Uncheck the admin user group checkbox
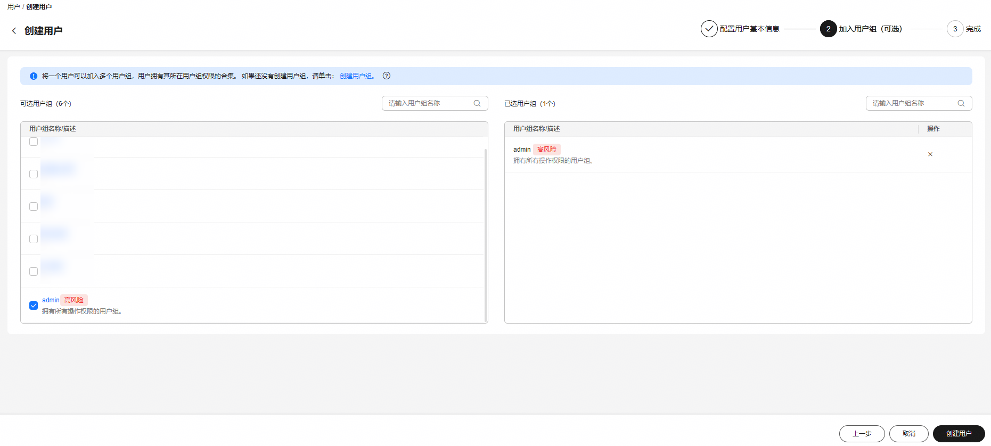The width and height of the screenshot is (991, 446). coord(34,305)
